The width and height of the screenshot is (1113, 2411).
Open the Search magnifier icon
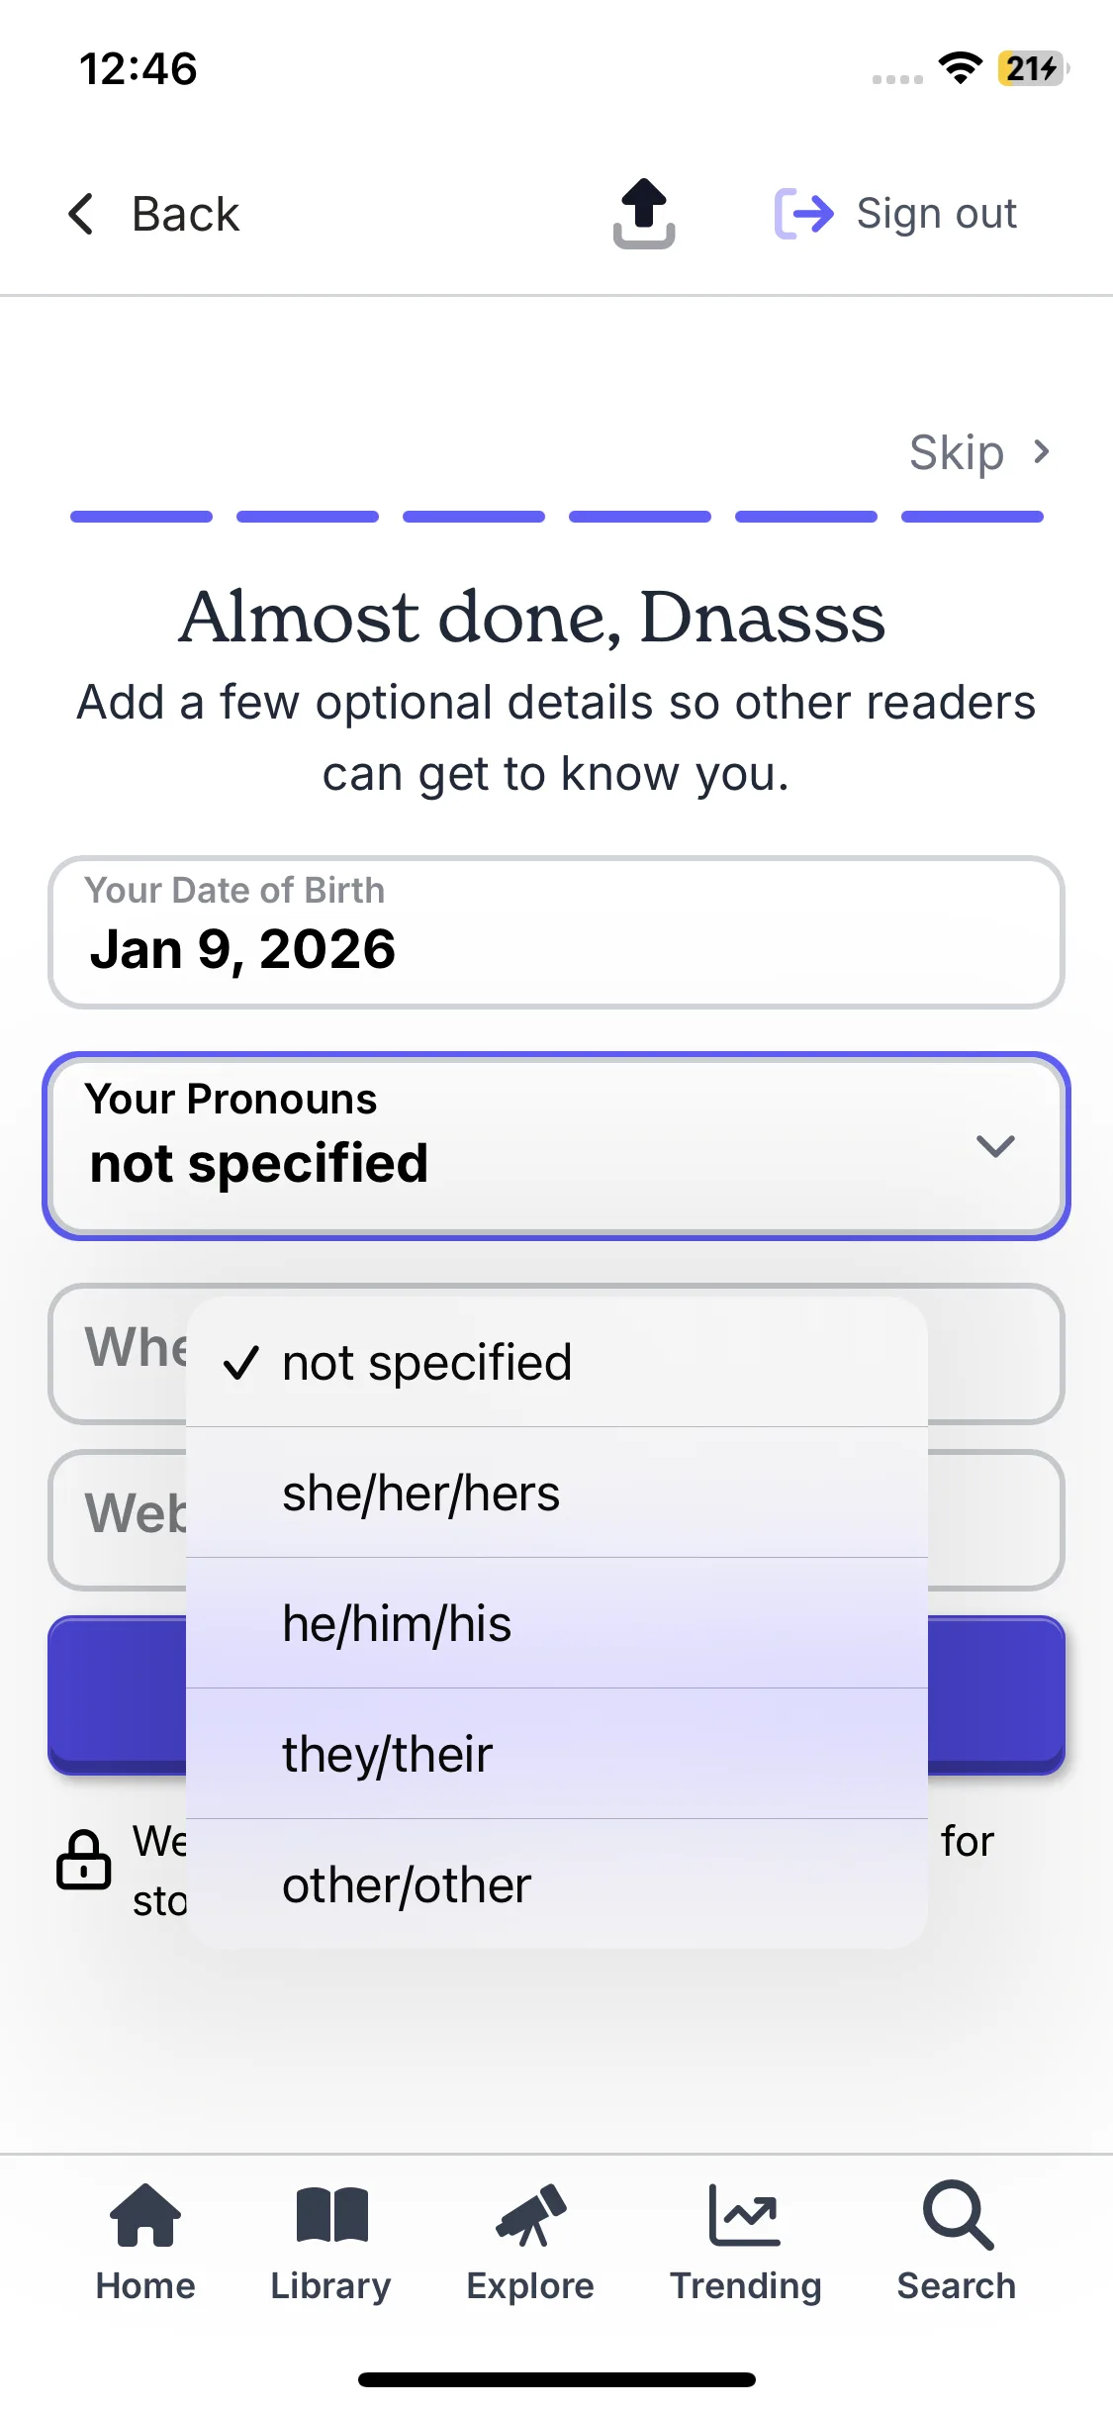(957, 2215)
